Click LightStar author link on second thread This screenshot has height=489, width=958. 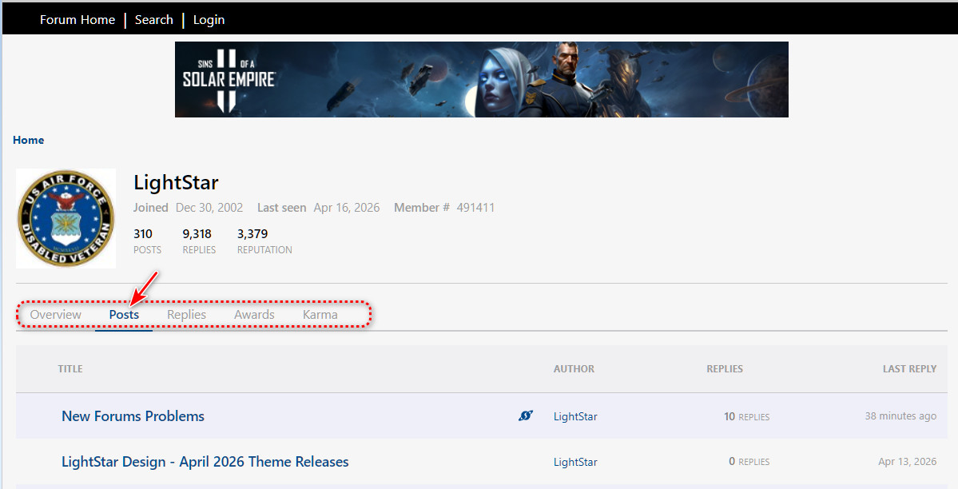575,462
